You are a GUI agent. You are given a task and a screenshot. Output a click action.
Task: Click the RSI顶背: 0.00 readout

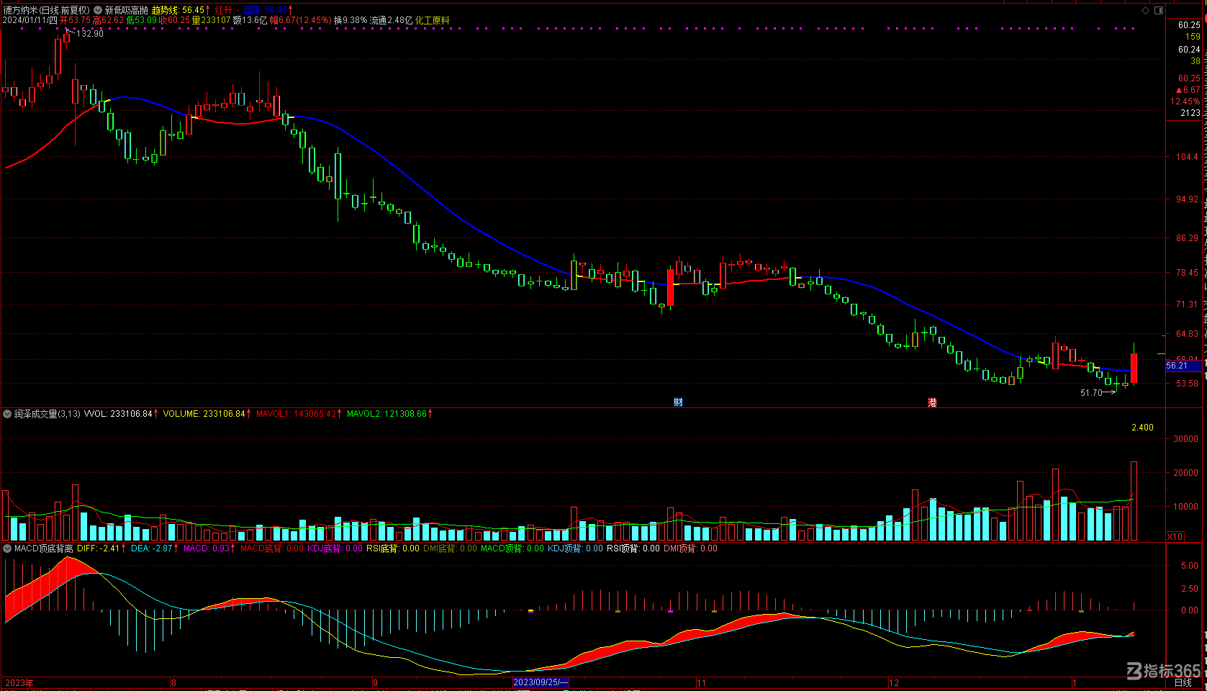[x=633, y=548]
